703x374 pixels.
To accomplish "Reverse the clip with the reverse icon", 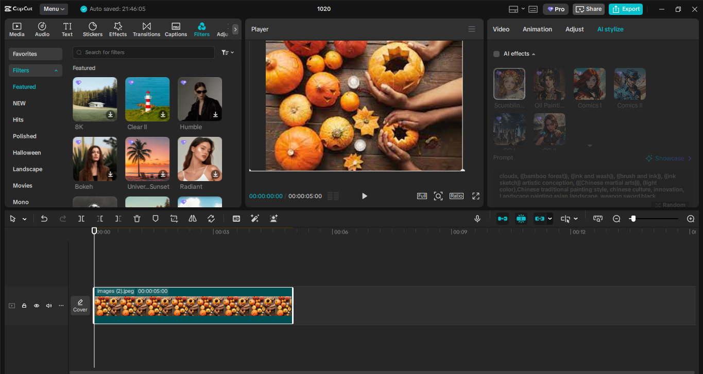I will (x=211, y=219).
